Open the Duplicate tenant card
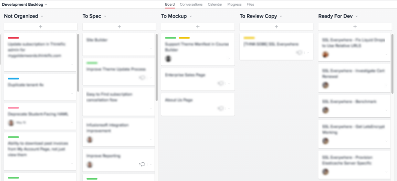397x181 pixels. (40, 87)
